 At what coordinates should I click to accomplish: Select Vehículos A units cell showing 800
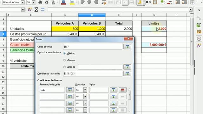[65, 29]
